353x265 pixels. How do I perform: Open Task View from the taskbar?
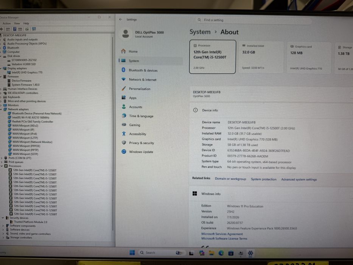(x=191, y=253)
